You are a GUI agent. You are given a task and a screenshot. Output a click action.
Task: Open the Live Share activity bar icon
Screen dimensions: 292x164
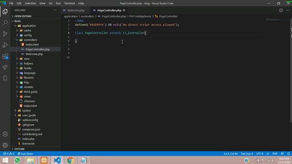coord(5,67)
